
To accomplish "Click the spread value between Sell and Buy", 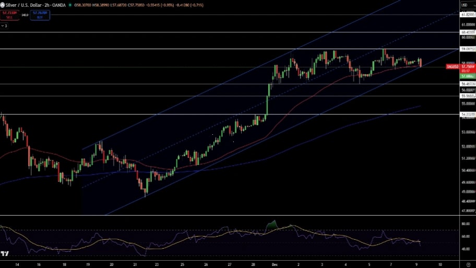I will [25, 15].
